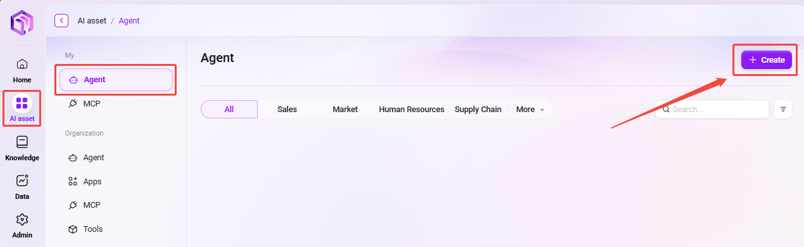Select the Human Resources tab
The height and width of the screenshot is (247, 804).
[x=411, y=109]
